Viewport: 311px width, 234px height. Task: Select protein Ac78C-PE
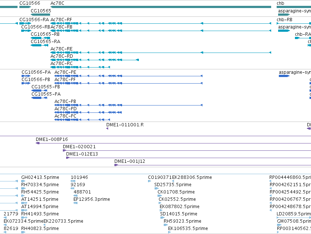pyautogui.click(x=129, y=76)
